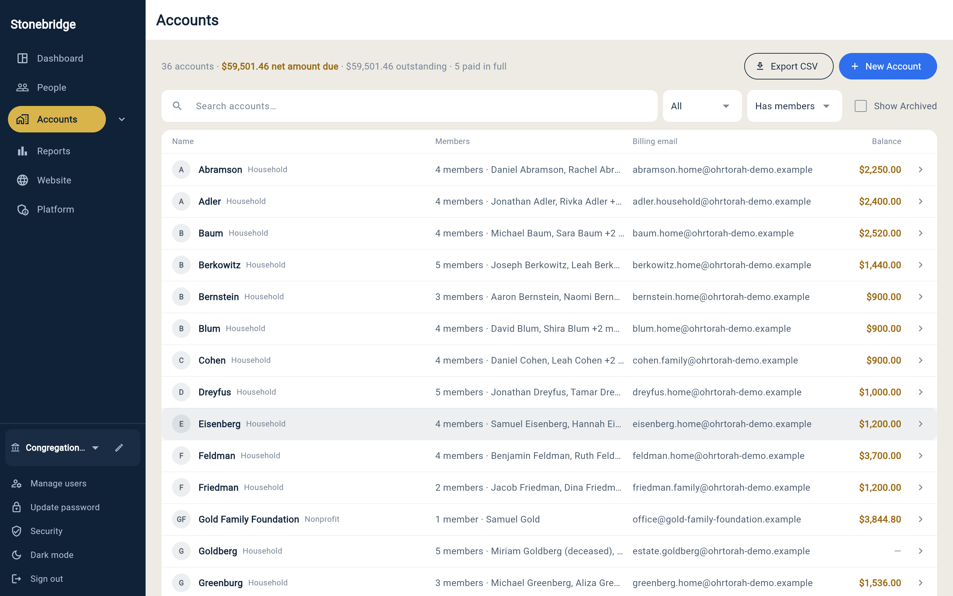The height and width of the screenshot is (596, 953).
Task: Open the Dreyfus household row
Action: pyautogui.click(x=549, y=392)
